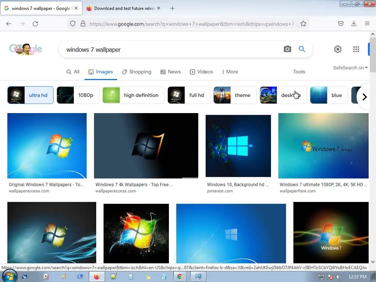
Task: Open 'Windows 7 ultimate 1080P' wallpaperflare link
Action: (323, 185)
